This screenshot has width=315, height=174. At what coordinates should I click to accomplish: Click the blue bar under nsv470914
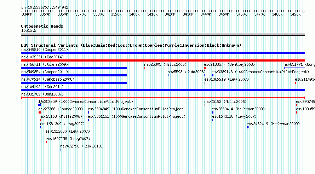point(74,83)
